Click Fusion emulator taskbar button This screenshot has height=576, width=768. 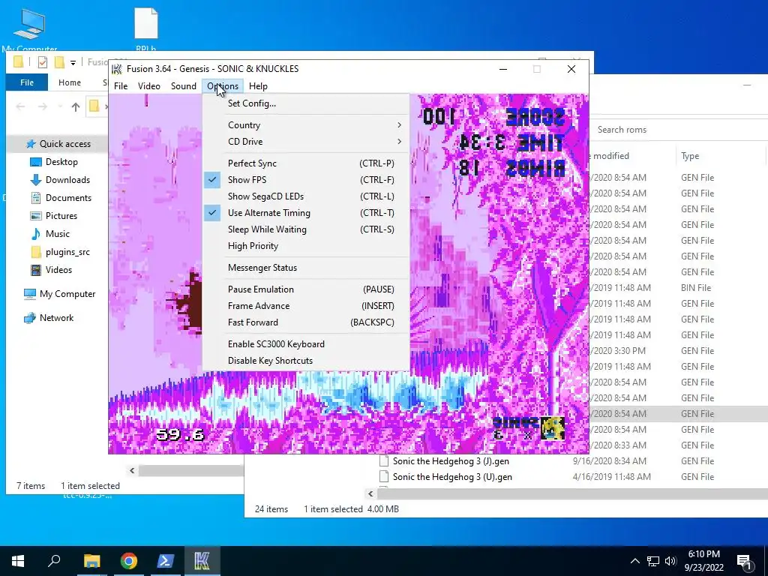(202, 561)
